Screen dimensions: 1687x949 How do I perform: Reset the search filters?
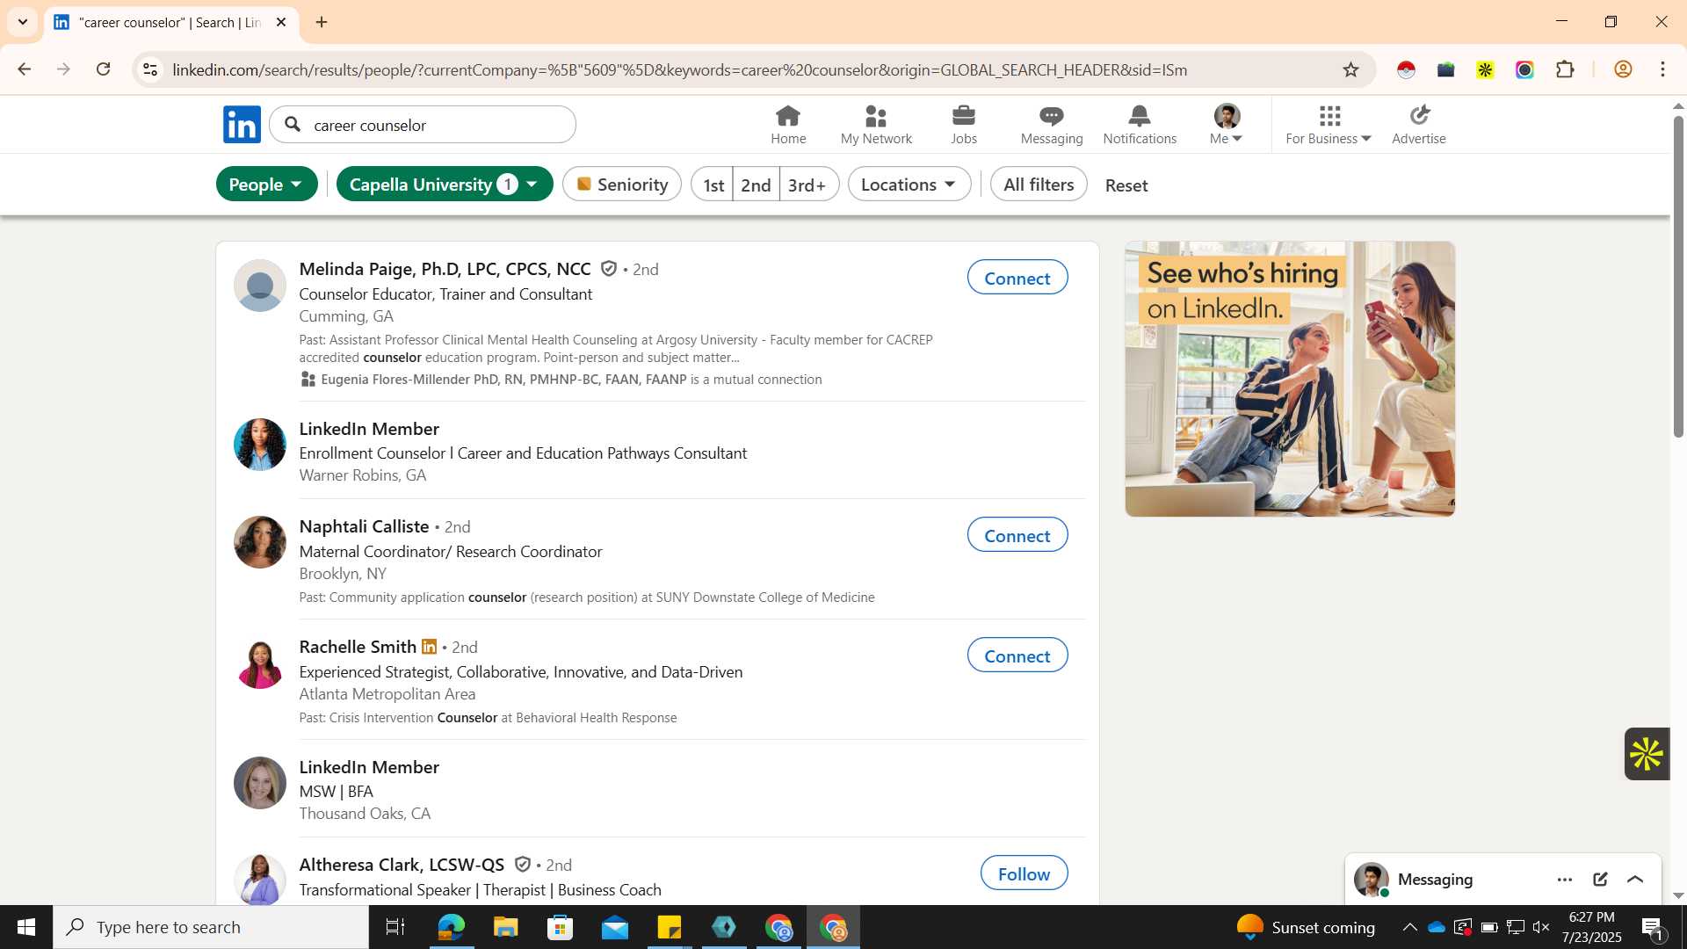tap(1126, 185)
